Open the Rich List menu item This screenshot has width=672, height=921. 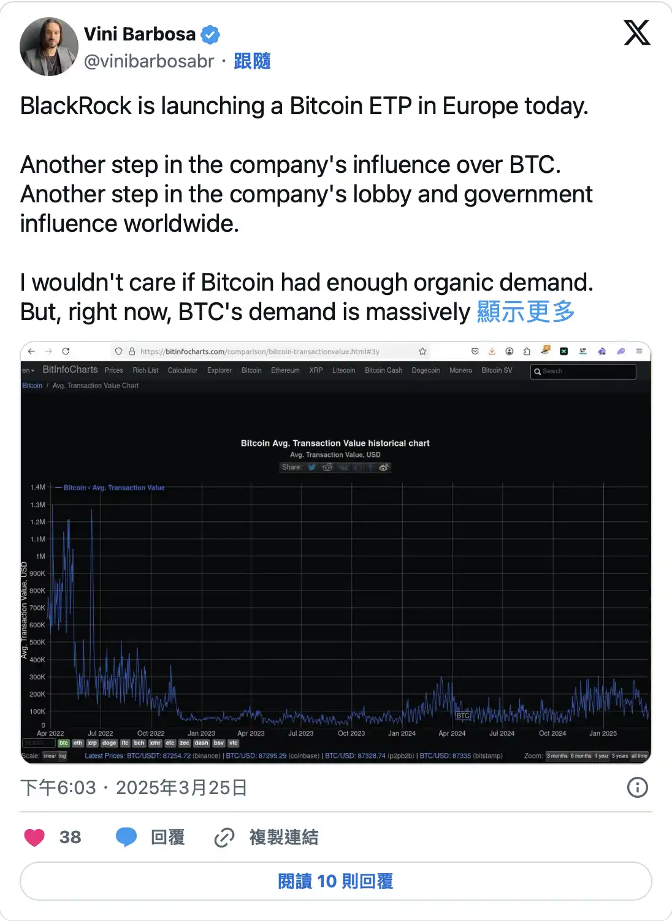tap(145, 370)
